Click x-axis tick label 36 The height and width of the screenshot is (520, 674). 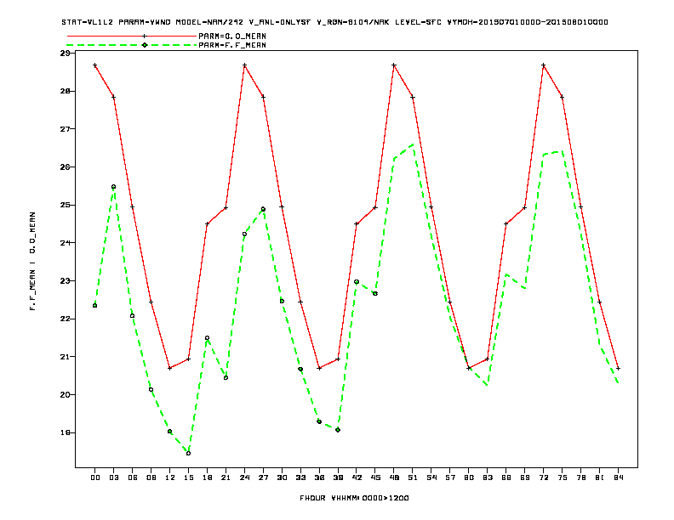click(319, 478)
